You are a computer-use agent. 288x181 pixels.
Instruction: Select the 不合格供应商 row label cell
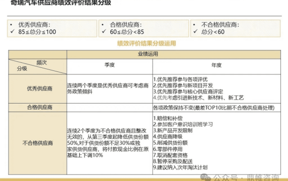(x=38, y=143)
